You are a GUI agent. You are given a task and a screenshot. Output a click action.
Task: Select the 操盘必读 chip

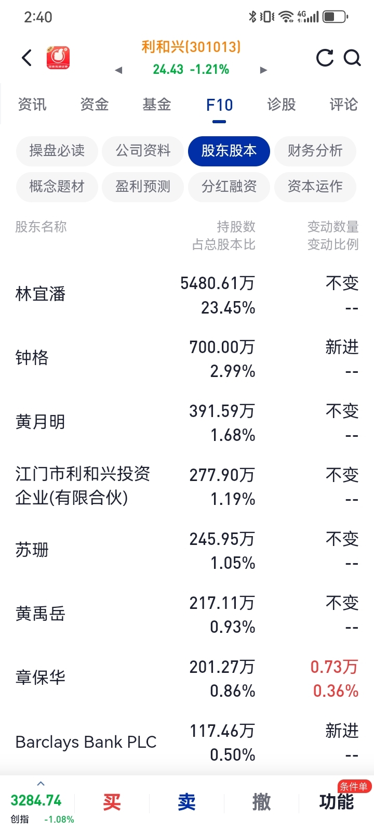coord(57,151)
